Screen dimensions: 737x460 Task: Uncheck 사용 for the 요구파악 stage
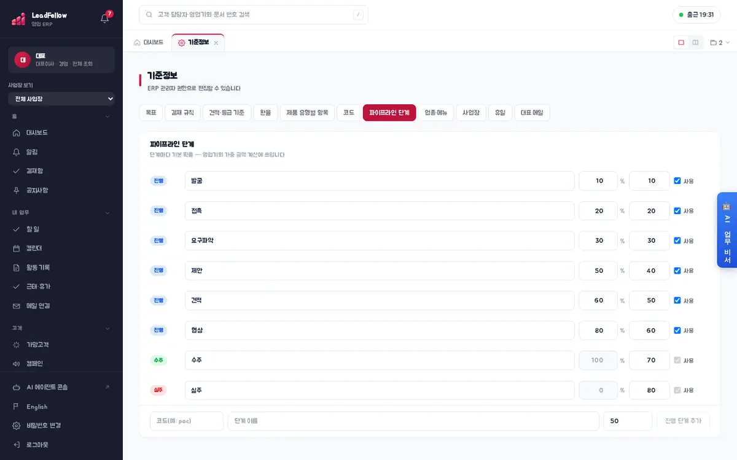point(677,240)
